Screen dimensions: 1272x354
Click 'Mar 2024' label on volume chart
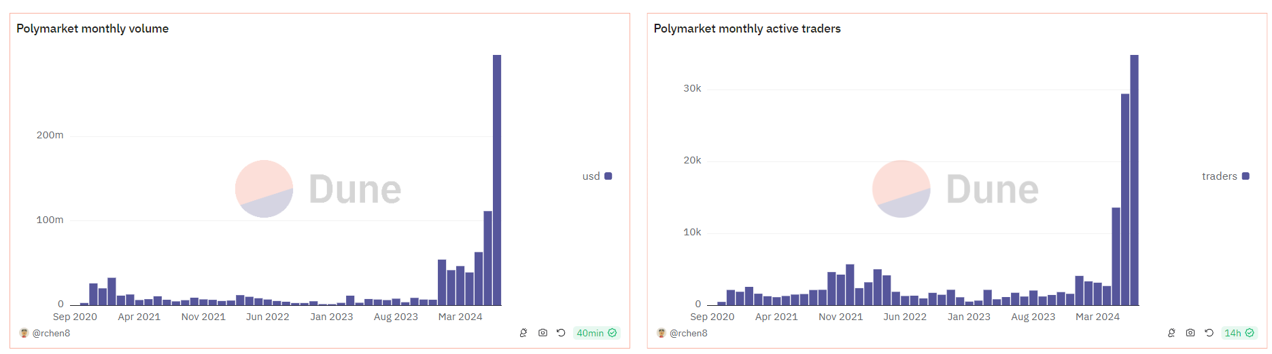[460, 317]
